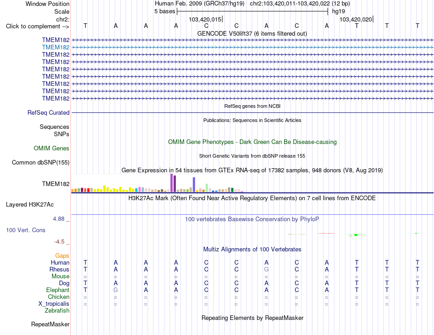Click the 103,420,020 coordinate marker
Image resolution: width=434 pixels, height=335 pixels.
(356, 19)
